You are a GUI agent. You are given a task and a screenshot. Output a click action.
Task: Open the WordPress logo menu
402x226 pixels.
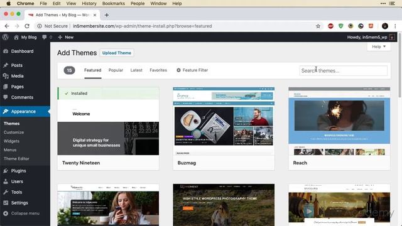point(6,37)
